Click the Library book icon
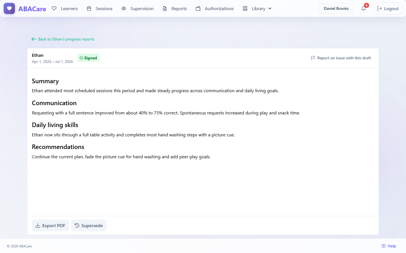The height and width of the screenshot is (253, 406). pyautogui.click(x=245, y=8)
